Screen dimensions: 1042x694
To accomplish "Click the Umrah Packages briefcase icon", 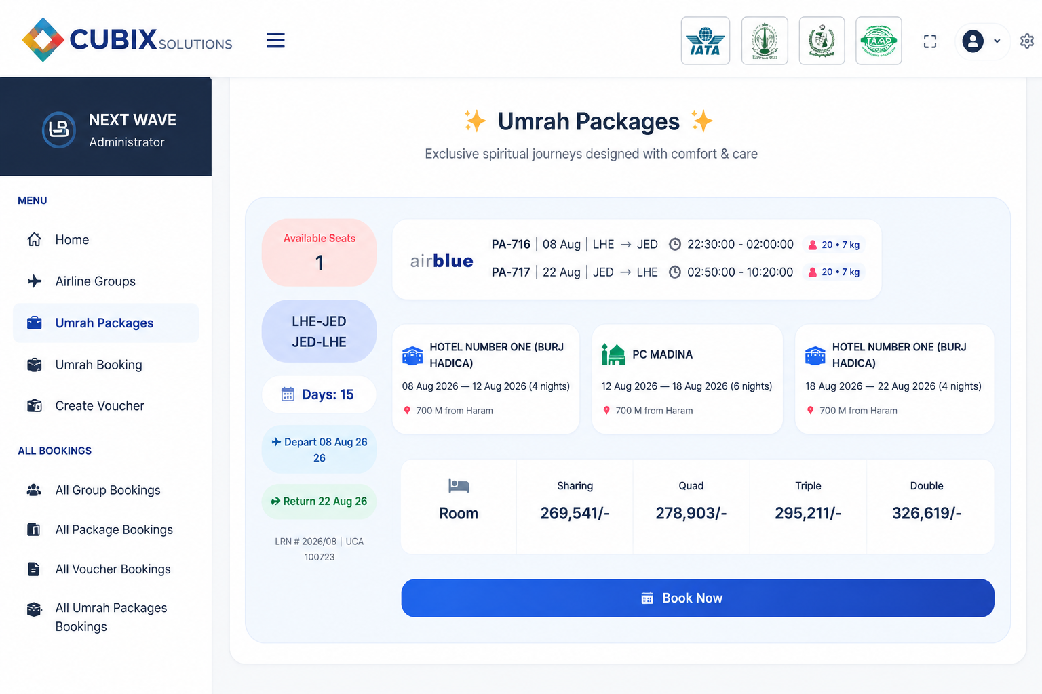I will pos(34,323).
